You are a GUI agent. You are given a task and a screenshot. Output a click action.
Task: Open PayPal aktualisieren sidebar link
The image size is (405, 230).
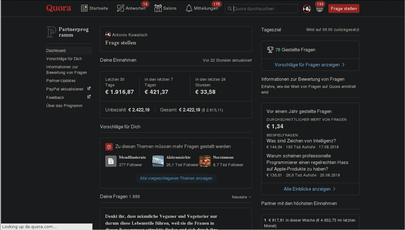65,89
